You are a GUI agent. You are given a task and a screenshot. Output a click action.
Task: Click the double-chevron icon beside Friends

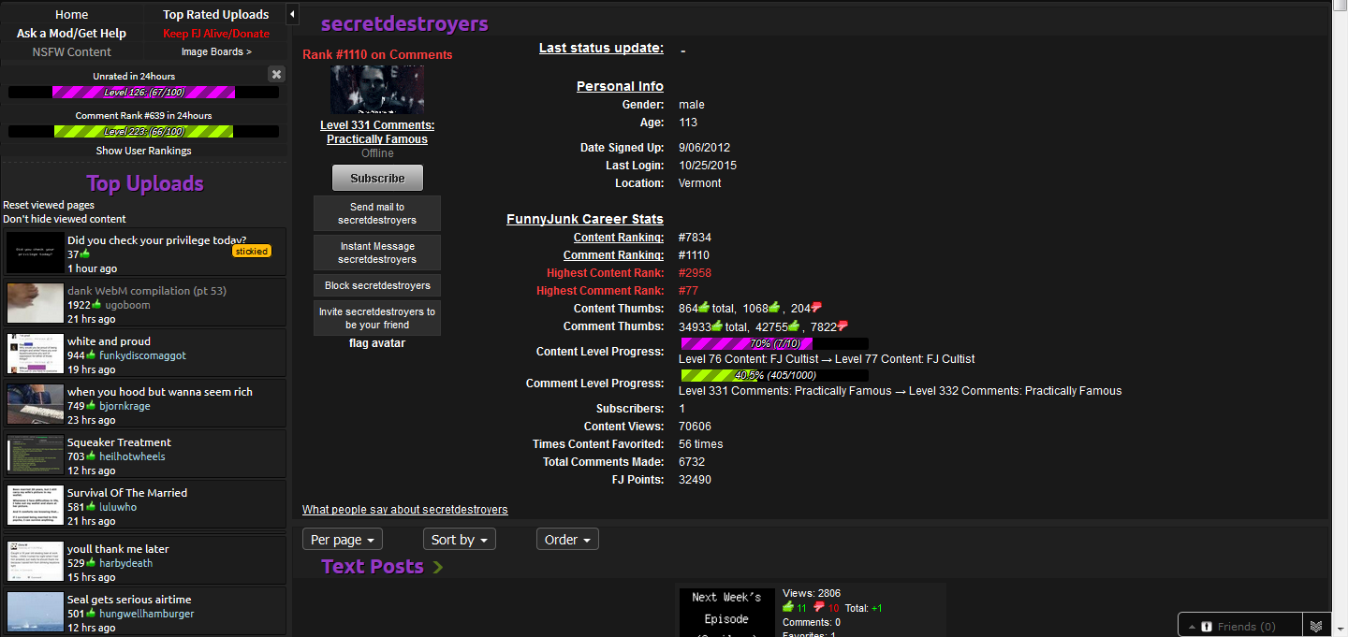click(1316, 626)
